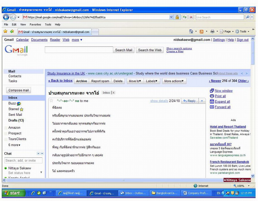This screenshot has height=201, width=258.
Task: Click the Expand all icon
Action: 212,102
